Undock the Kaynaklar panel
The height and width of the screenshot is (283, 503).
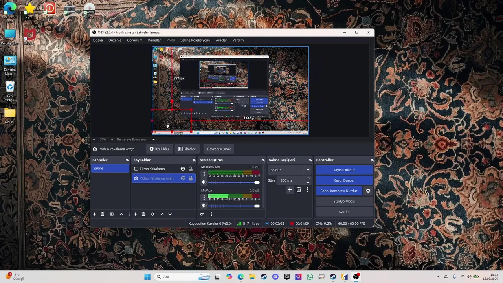[x=194, y=160]
